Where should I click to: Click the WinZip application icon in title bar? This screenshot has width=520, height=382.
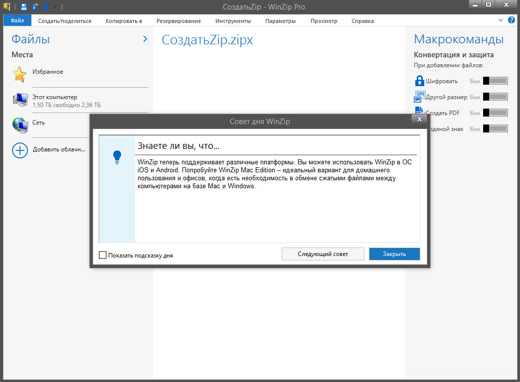7,6
